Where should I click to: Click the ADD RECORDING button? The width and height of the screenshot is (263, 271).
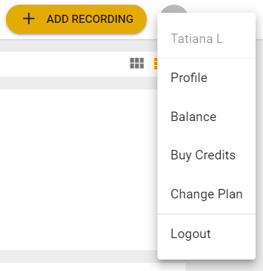click(76, 19)
